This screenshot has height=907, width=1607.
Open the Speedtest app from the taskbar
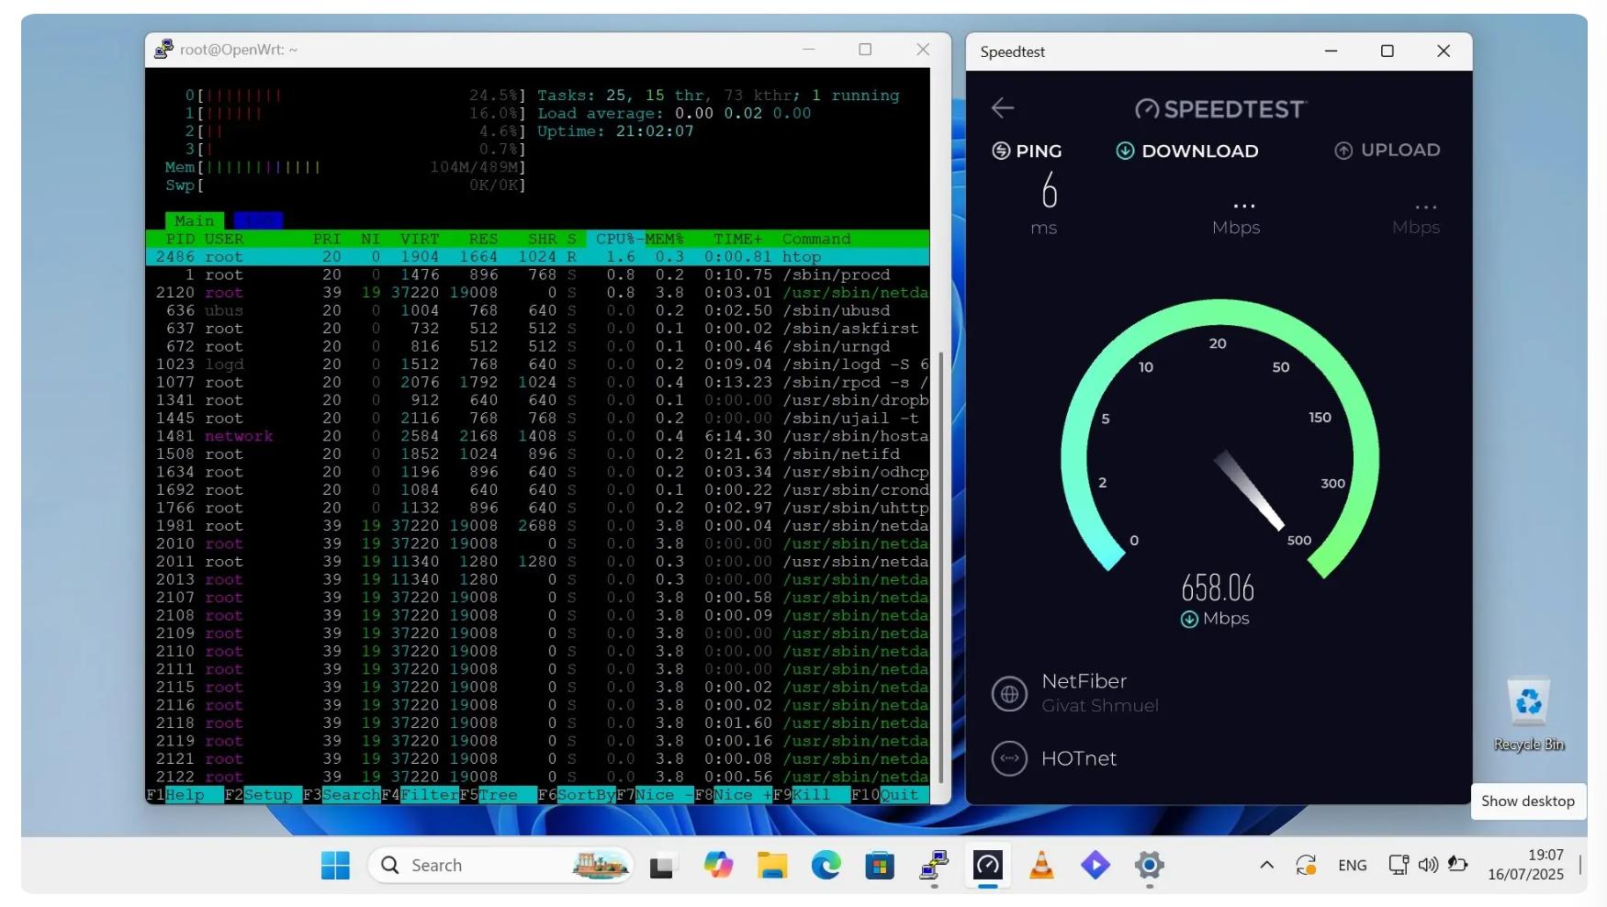(987, 865)
